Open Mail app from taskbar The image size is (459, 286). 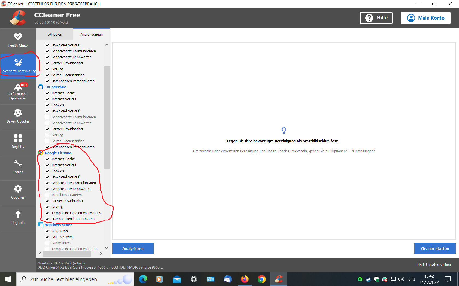tap(177, 279)
